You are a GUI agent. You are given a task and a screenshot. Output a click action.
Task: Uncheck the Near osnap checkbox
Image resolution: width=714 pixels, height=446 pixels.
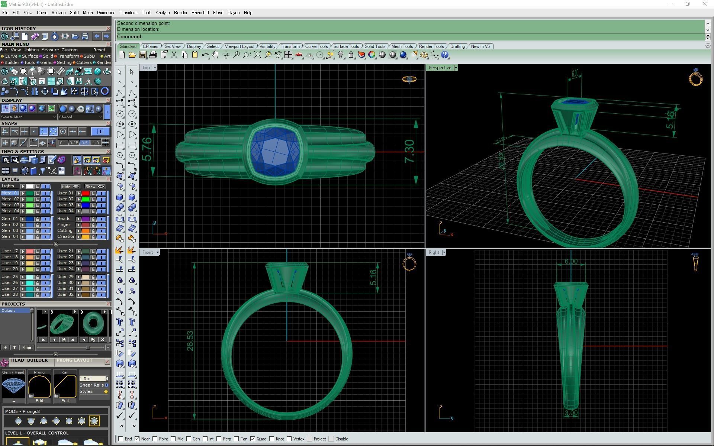pyautogui.click(x=137, y=439)
